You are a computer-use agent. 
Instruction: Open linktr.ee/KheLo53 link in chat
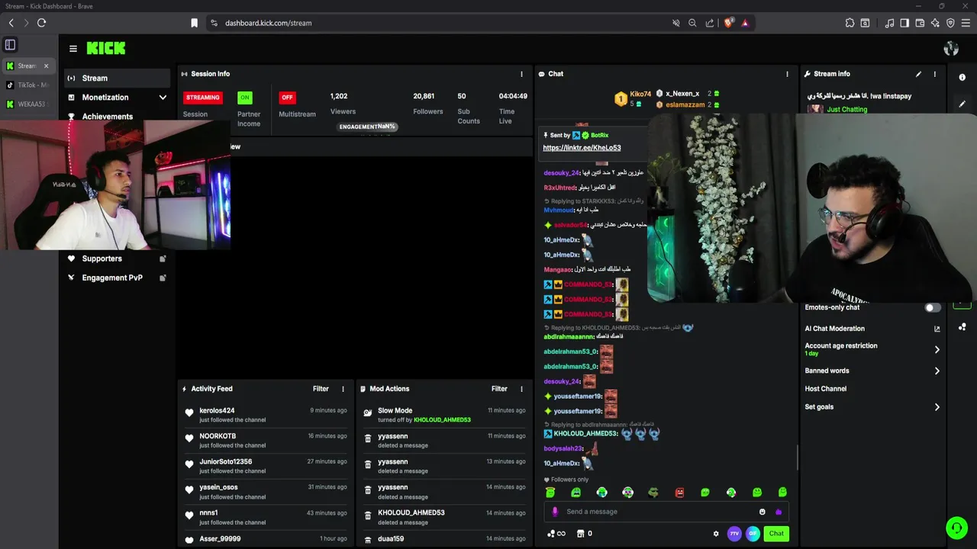(x=582, y=148)
